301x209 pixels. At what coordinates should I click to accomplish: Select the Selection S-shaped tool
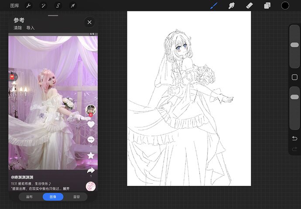click(x=58, y=6)
